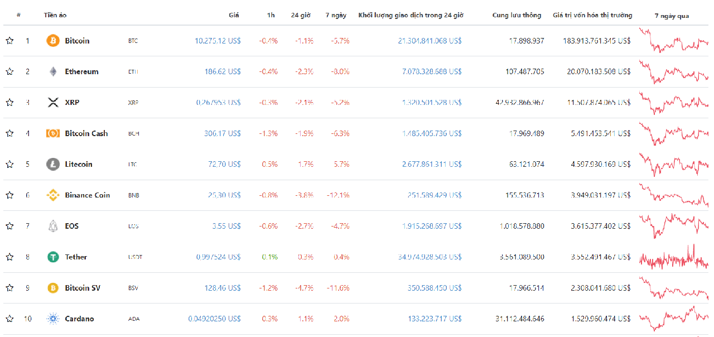The image size is (714, 337).
Task: Sort by Khối lượng giao dịch column
Action: [x=411, y=15]
